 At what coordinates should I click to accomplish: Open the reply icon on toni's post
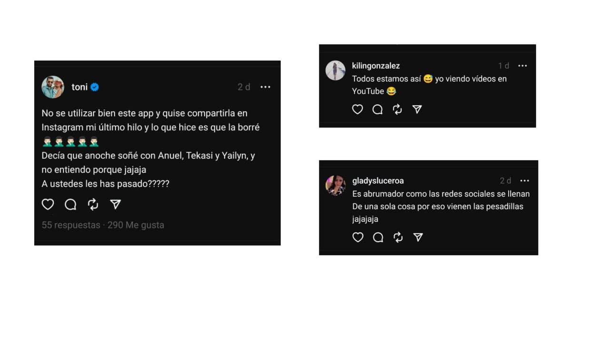70,204
